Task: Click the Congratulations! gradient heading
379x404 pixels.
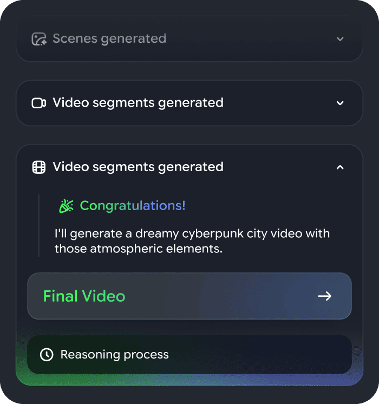Action: [133, 206]
